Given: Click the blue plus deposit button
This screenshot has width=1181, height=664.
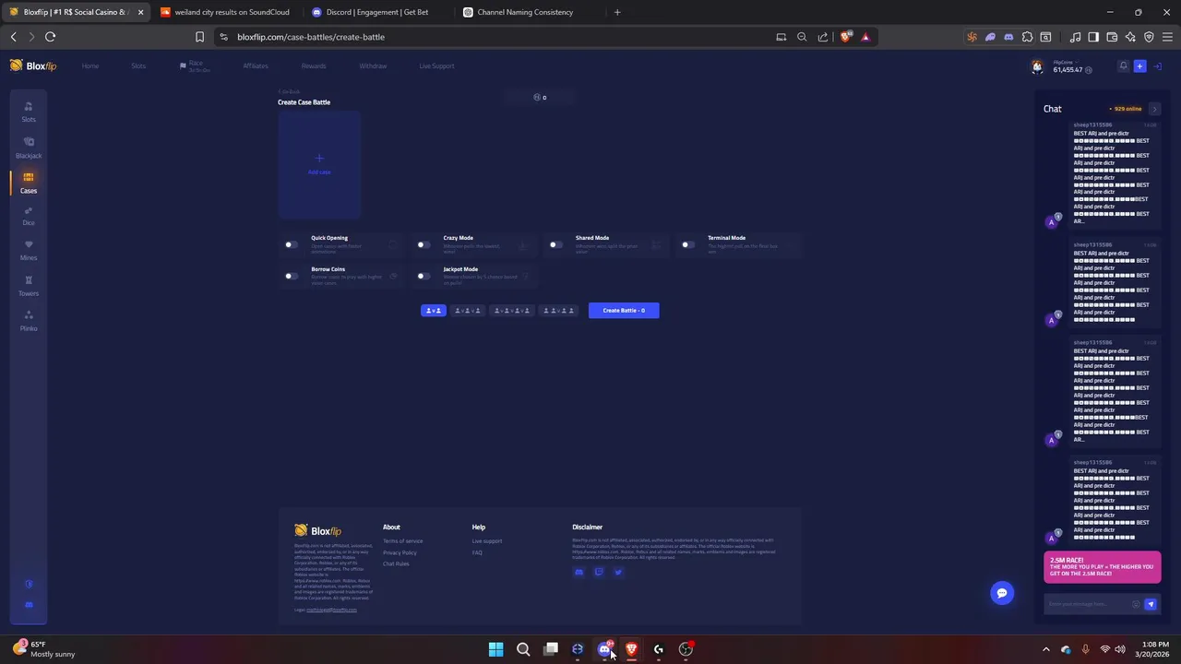Looking at the screenshot, I should click(1139, 66).
